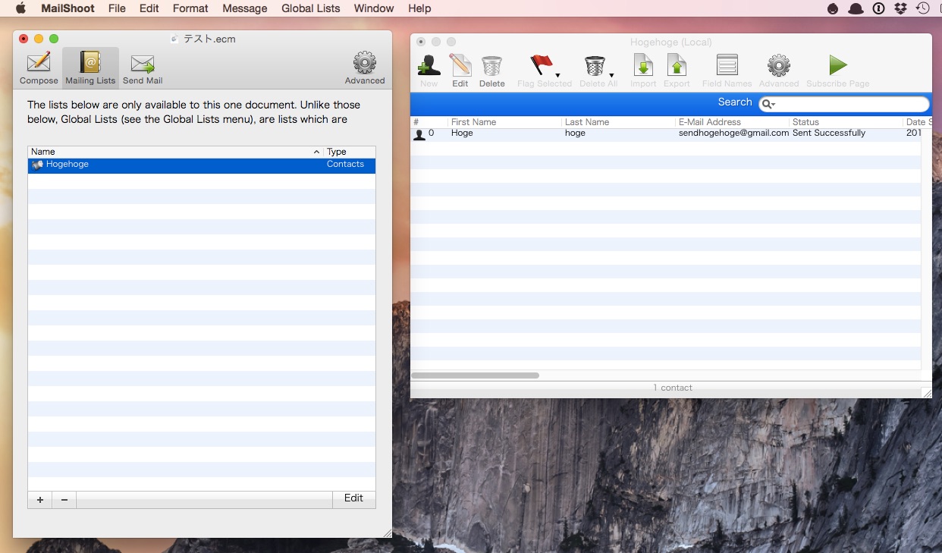The height and width of the screenshot is (553, 942).
Task: Click the Delete trash toolbar icon
Action: click(491, 71)
